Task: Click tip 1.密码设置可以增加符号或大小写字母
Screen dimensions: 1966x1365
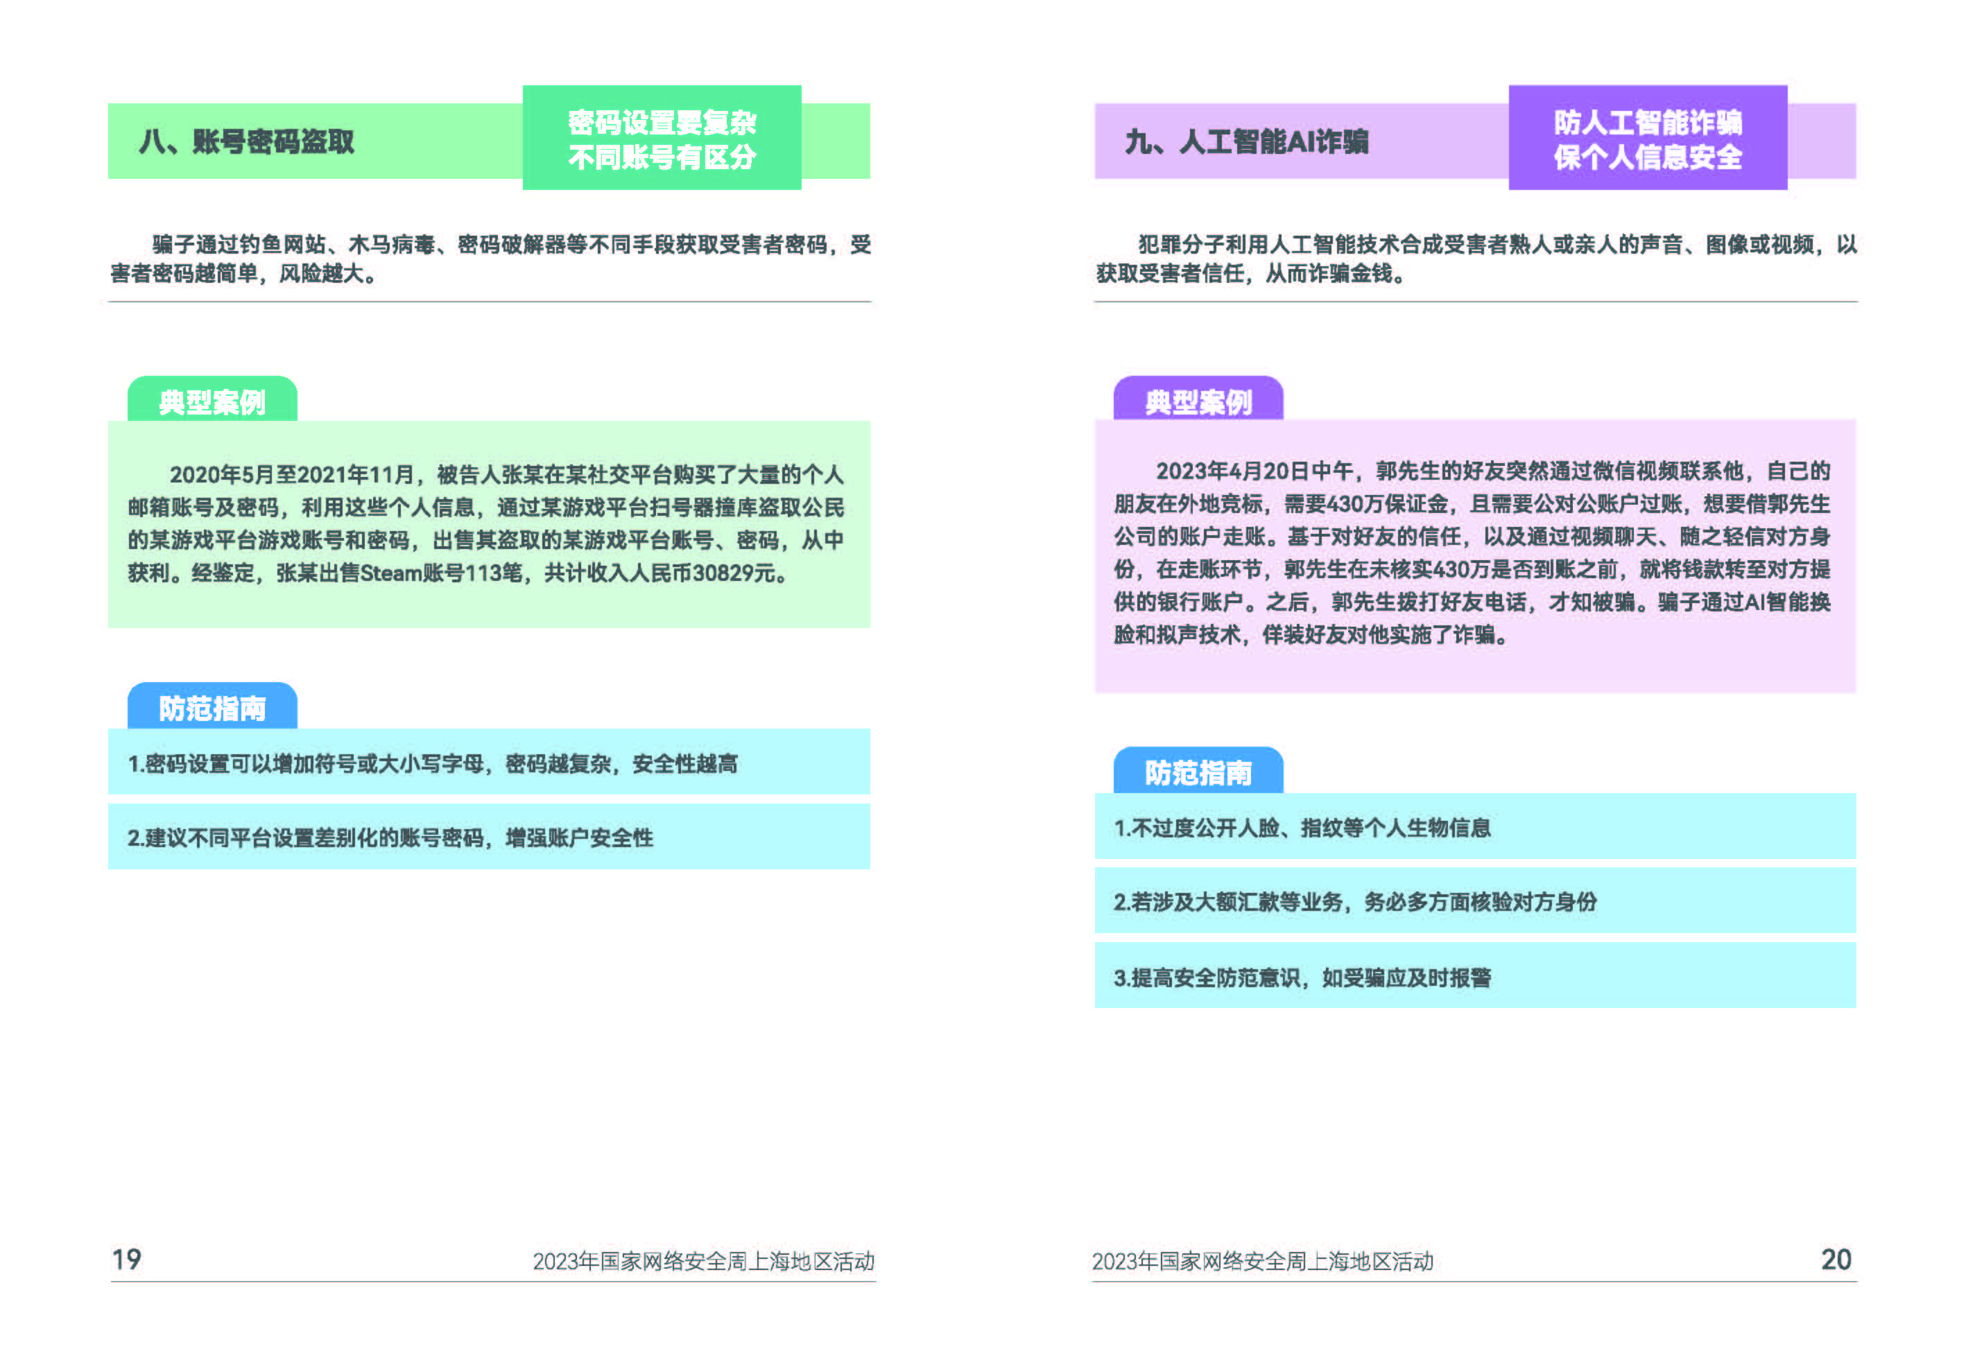Action: coord(488,762)
